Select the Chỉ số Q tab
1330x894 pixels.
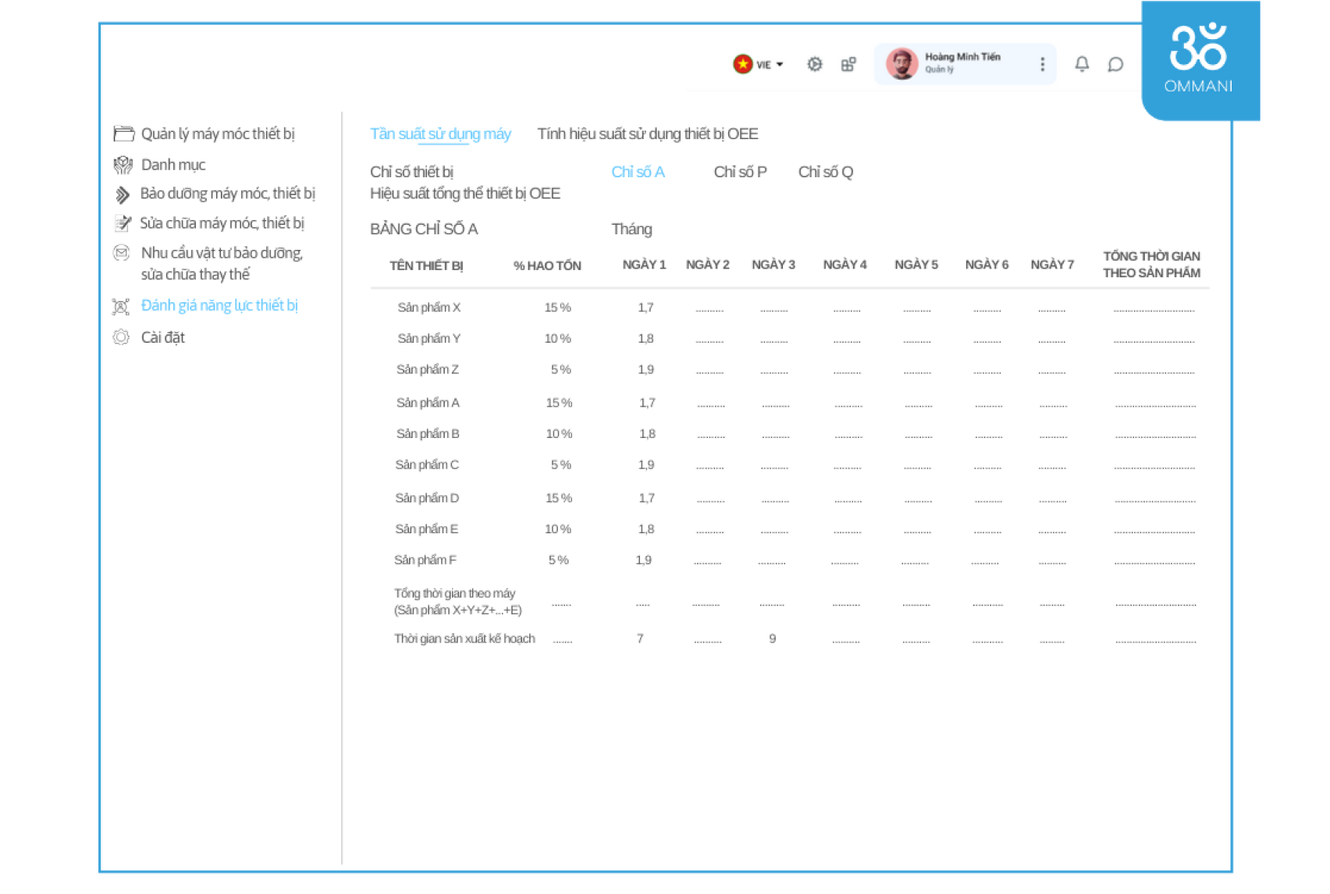coord(826,172)
